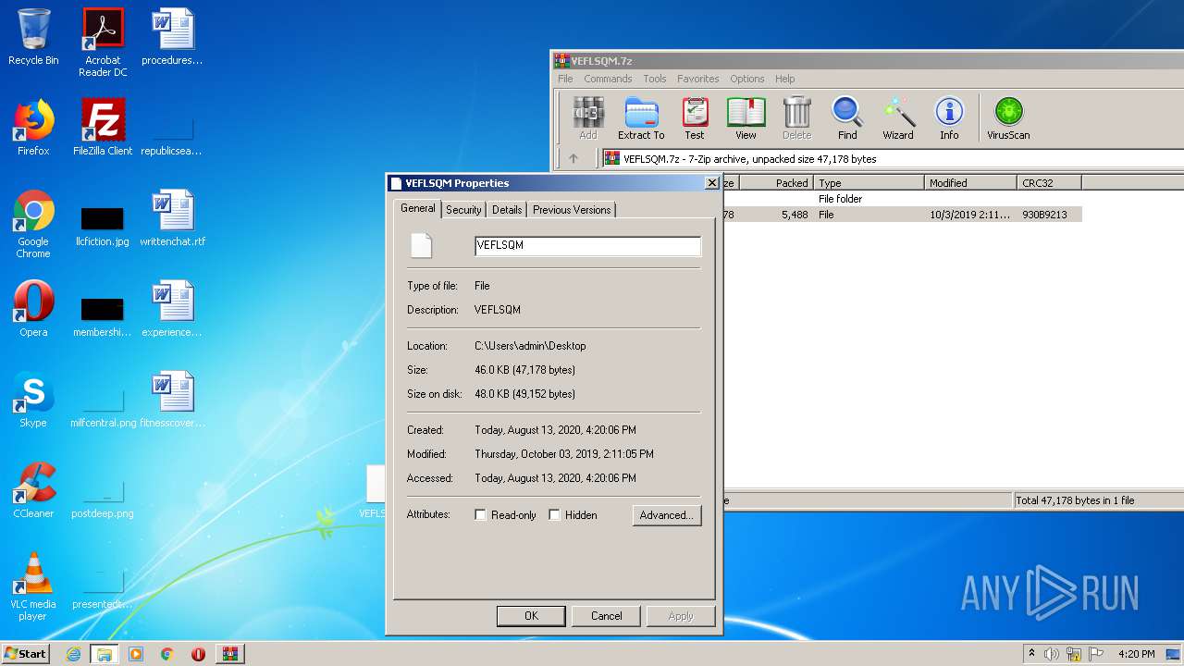1184x666 pixels.
Task: Open the View toolbar icon in WinRAR
Action: (x=746, y=118)
